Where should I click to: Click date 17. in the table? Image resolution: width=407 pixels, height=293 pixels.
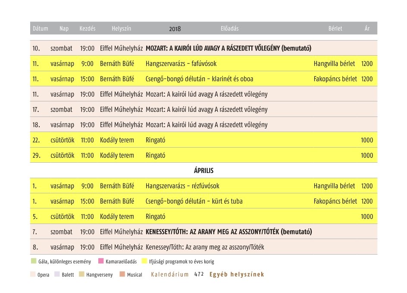[x=36, y=110]
